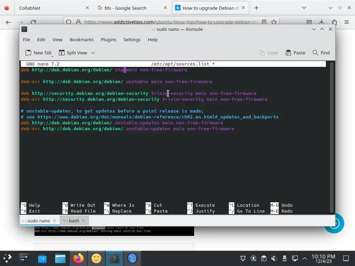
Task: Open the Firefox downloads icon
Action: [321, 22]
